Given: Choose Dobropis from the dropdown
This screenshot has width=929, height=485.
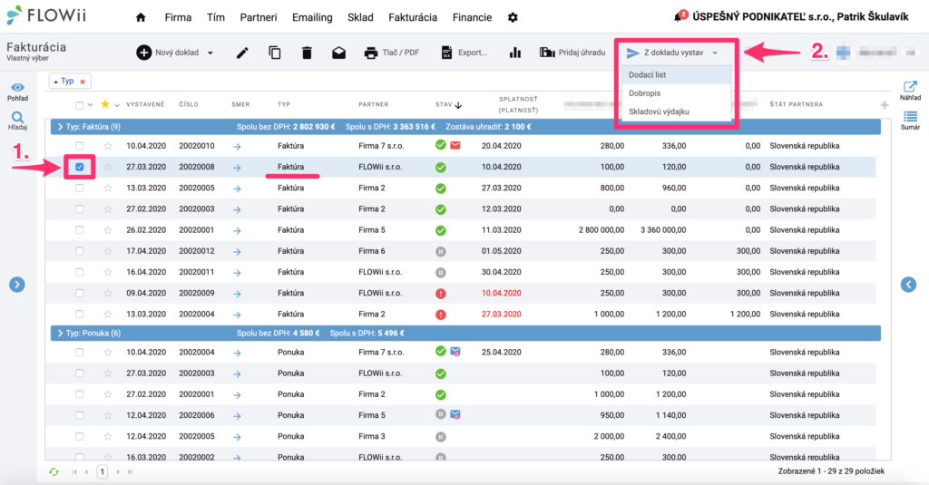Looking at the screenshot, I should 676,93.
